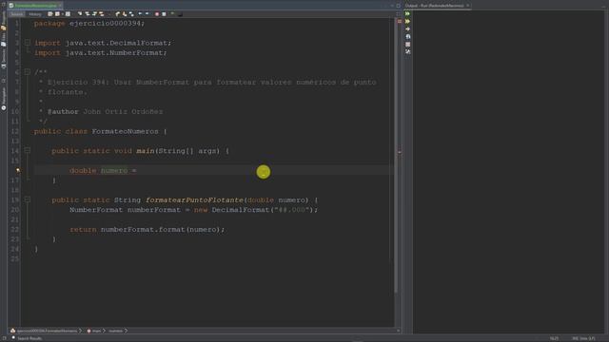Click yellow Re-run with options icon in Output
This screenshot has width=609, height=342.
click(x=407, y=21)
